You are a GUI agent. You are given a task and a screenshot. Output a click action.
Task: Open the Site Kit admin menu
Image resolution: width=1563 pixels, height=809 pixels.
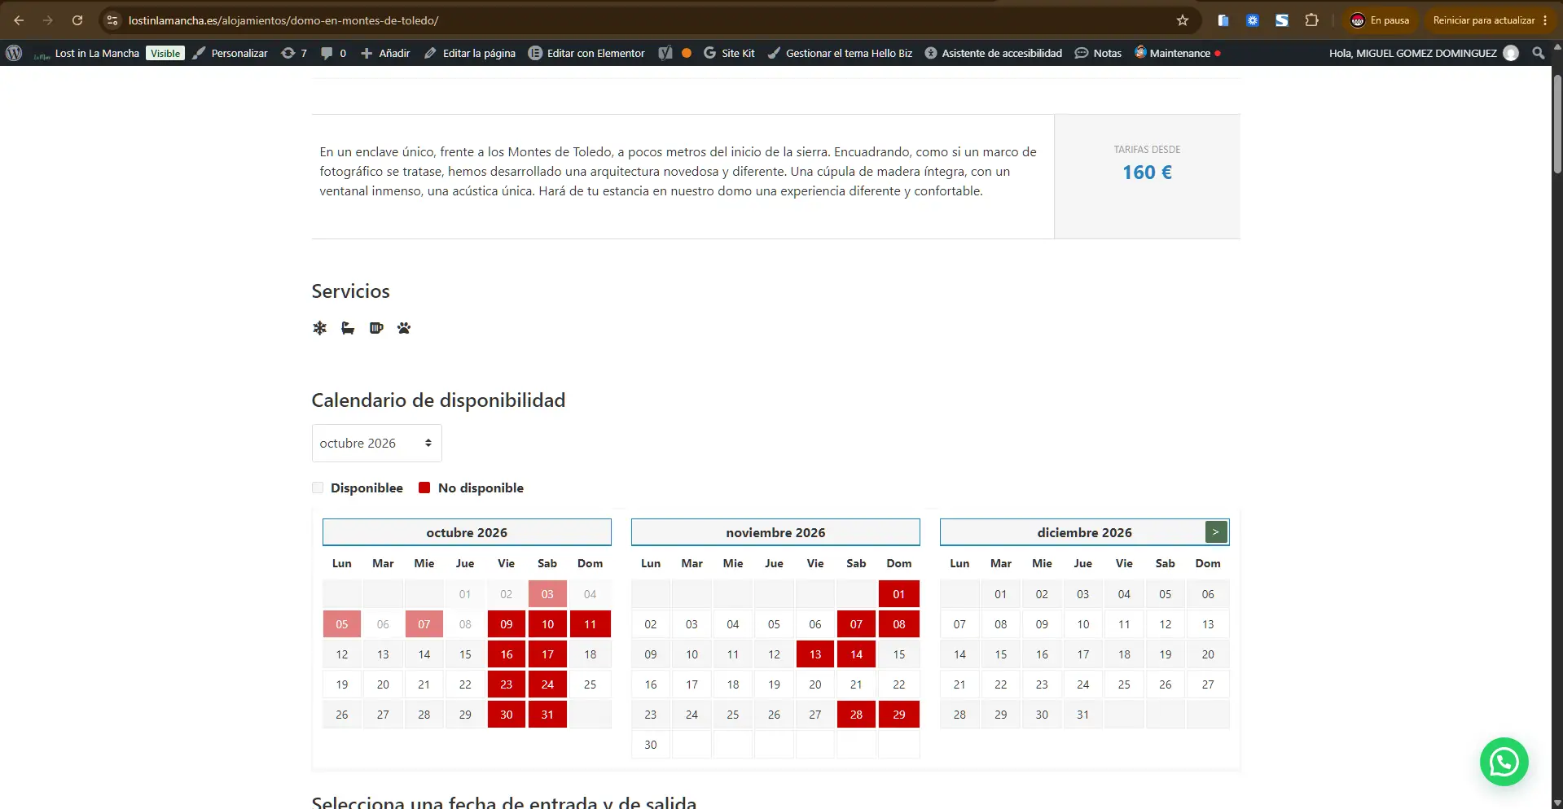click(x=729, y=53)
